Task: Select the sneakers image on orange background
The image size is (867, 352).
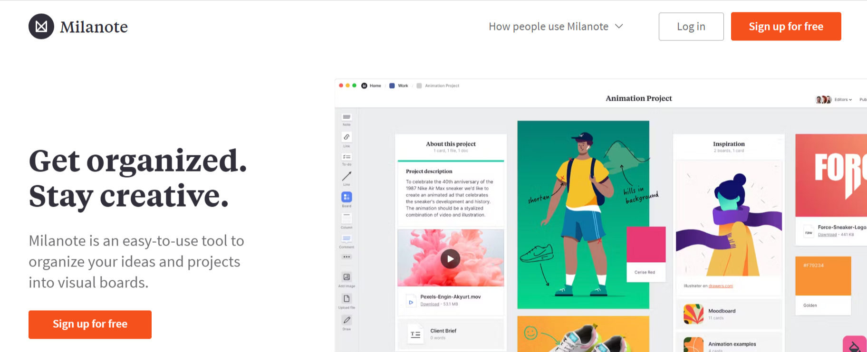Action: pyautogui.click(x=583, y=334)
